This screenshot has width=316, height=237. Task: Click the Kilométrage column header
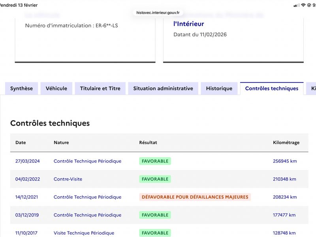pos(286,143)
